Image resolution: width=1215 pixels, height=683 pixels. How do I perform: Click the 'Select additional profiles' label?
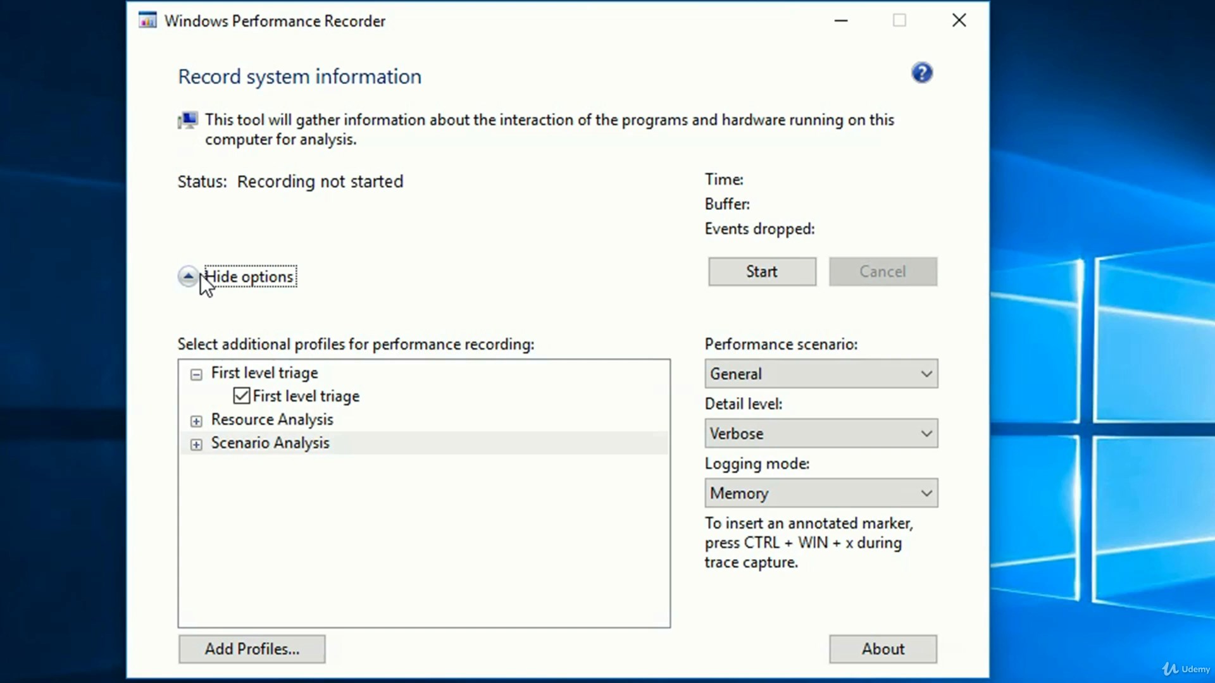coord(356,344)
